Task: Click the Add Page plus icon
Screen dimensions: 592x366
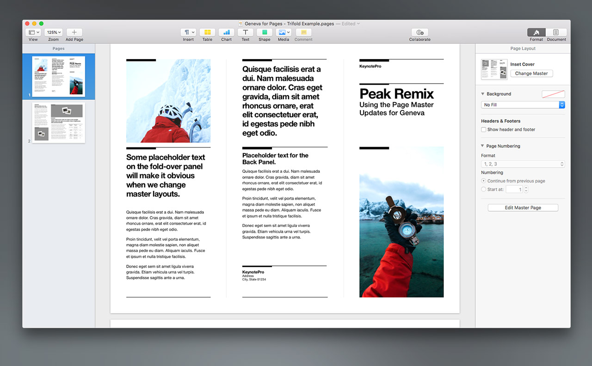Action: click(x=74, y=32)
